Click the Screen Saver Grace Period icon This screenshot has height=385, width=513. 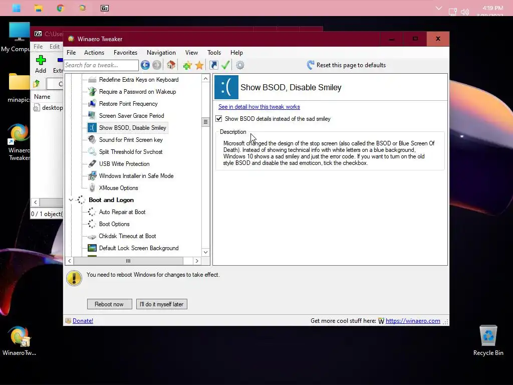pos(92,116)
